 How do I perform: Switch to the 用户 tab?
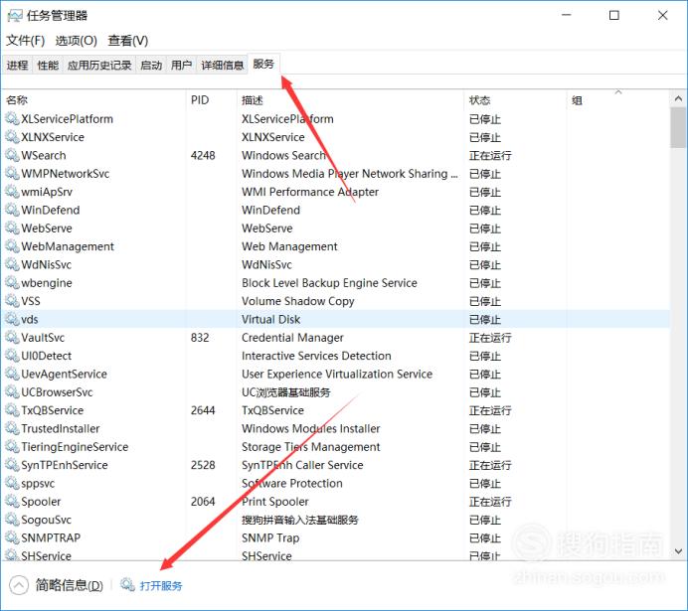coord(182,66)
